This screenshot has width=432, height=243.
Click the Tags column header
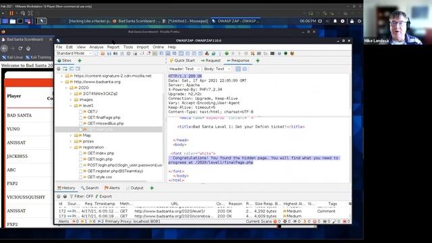tap(333, 204)
